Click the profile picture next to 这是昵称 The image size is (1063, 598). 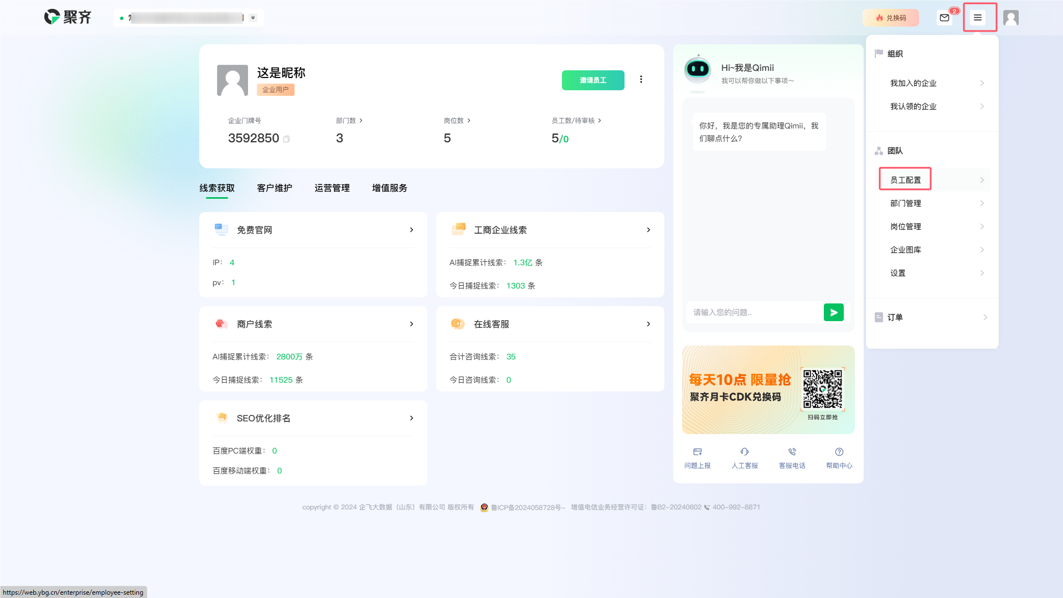click(x=233, y=80)
